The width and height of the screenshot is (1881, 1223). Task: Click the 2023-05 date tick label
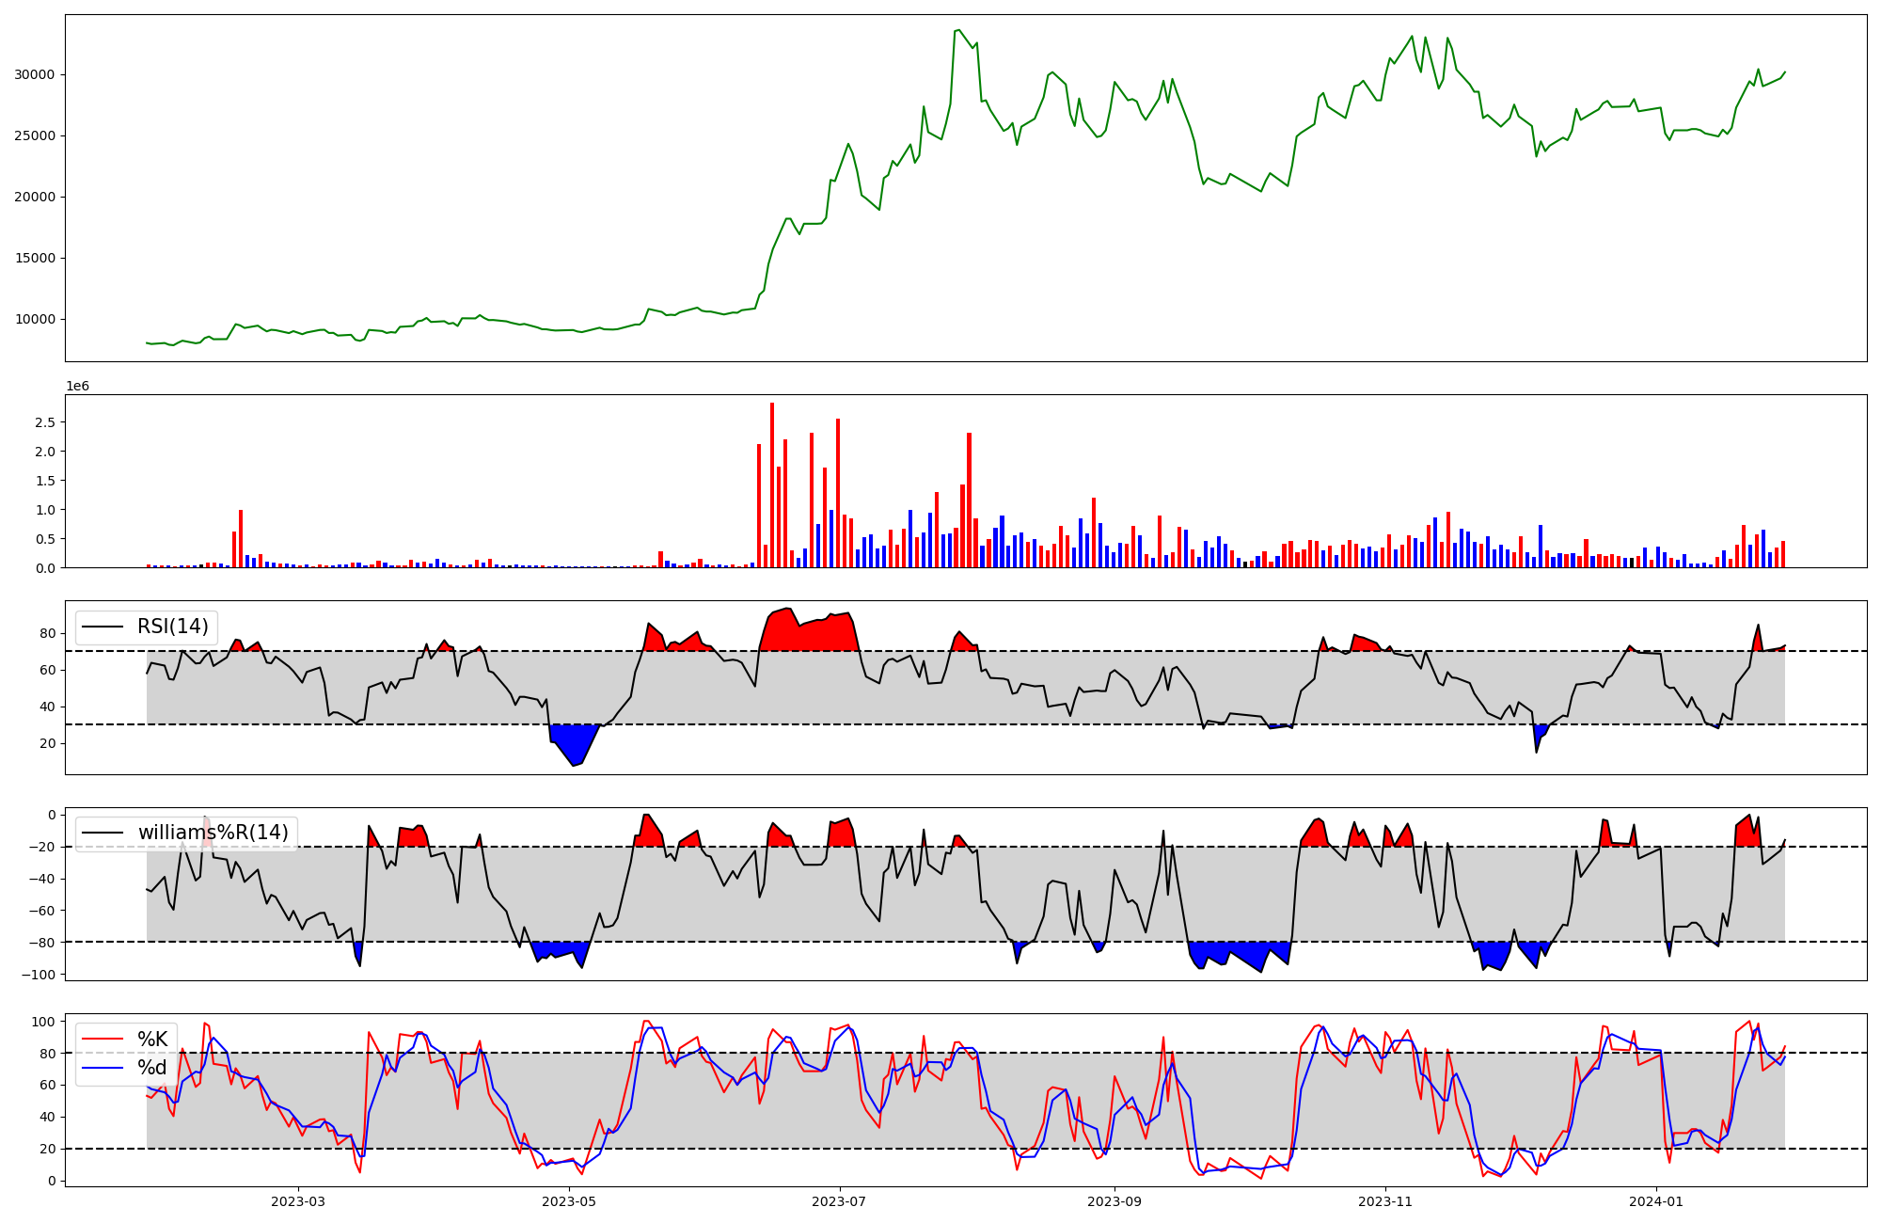(568, 1201)
